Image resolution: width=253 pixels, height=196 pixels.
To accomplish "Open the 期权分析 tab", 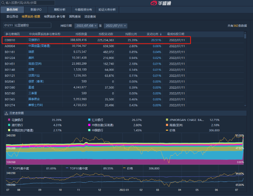I will (x=59, y=9).
